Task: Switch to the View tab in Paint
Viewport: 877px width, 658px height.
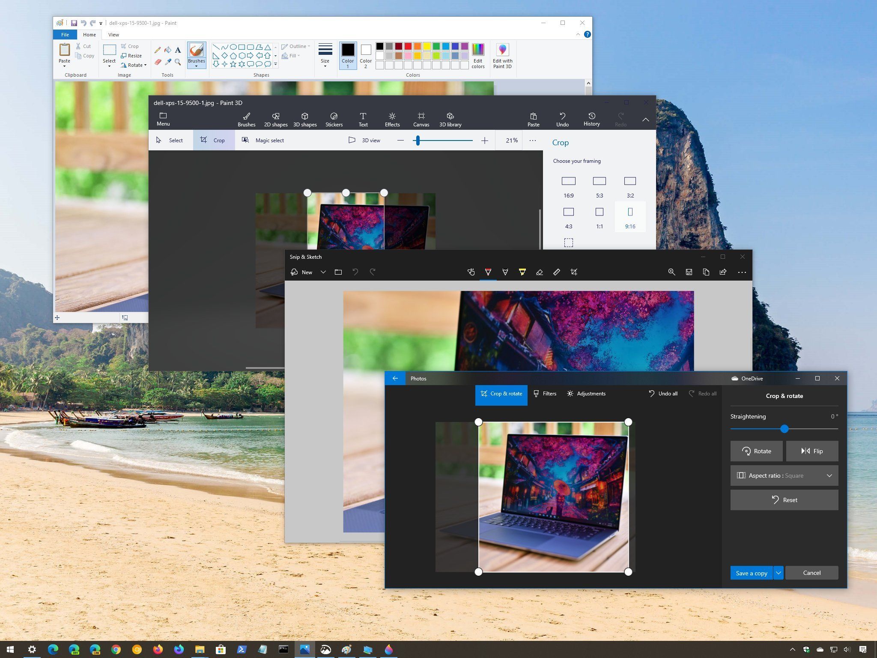Action: pos(113,35)
